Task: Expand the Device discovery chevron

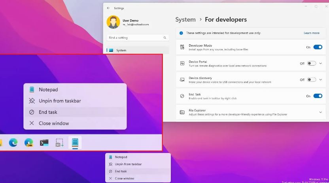Action: [320, 80]
